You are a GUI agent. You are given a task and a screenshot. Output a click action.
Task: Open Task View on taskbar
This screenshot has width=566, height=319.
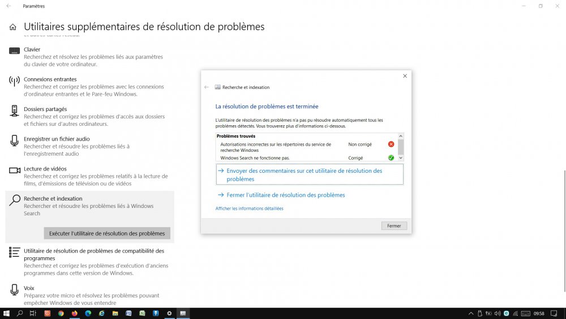(33, 313)
